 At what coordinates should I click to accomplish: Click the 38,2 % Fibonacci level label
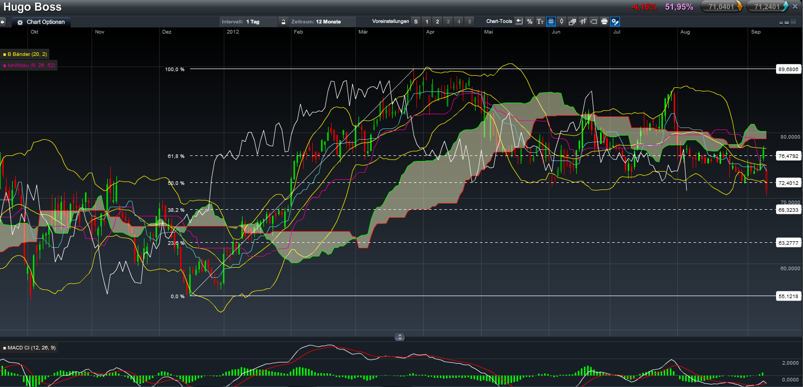pyautogui.click(x=176, y=210)
